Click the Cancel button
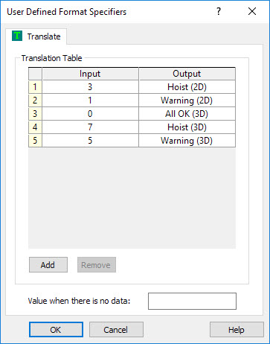This screenshot has height=344, width=270. tap(116, 330)
